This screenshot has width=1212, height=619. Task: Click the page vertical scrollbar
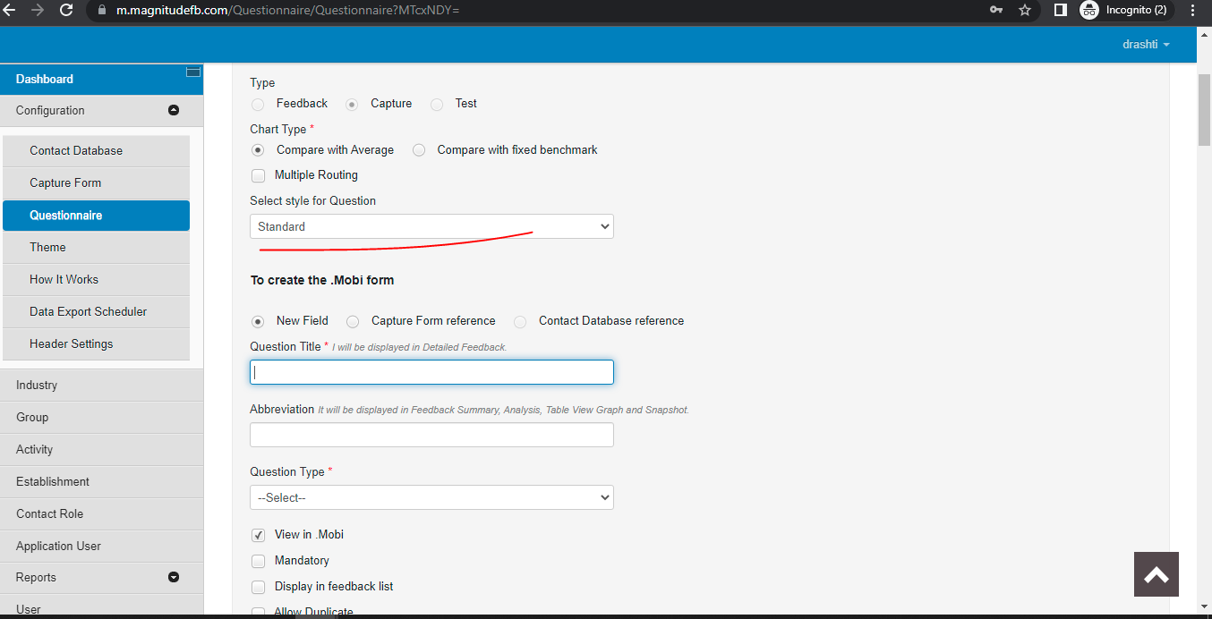coord(1204,107)
